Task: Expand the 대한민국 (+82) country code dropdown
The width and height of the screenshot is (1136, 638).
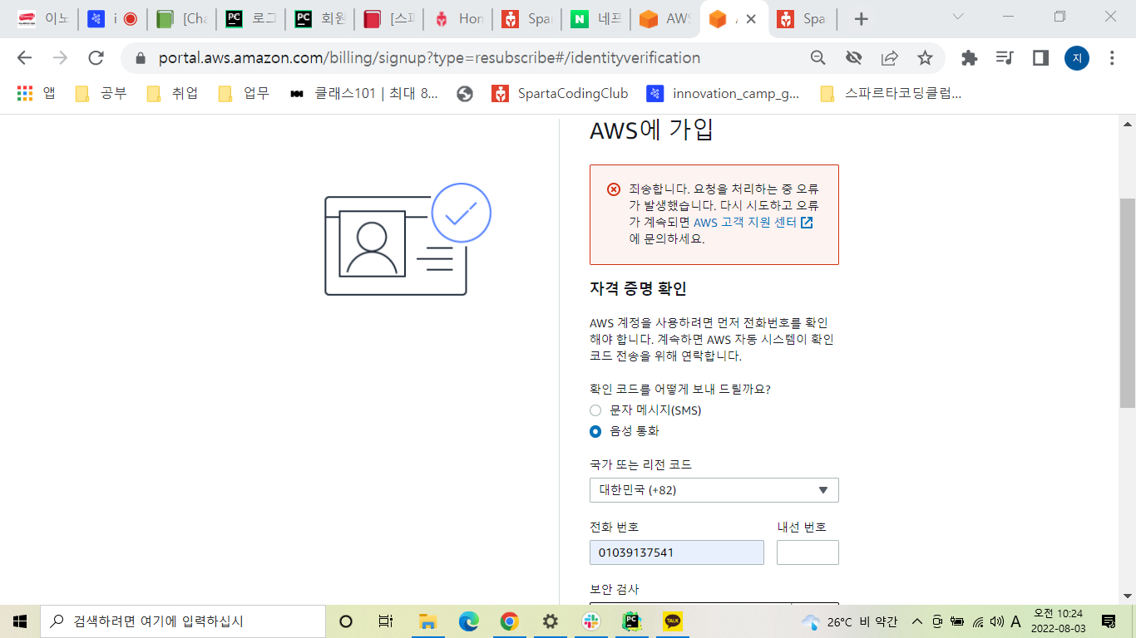Action: tap(714, 490)
